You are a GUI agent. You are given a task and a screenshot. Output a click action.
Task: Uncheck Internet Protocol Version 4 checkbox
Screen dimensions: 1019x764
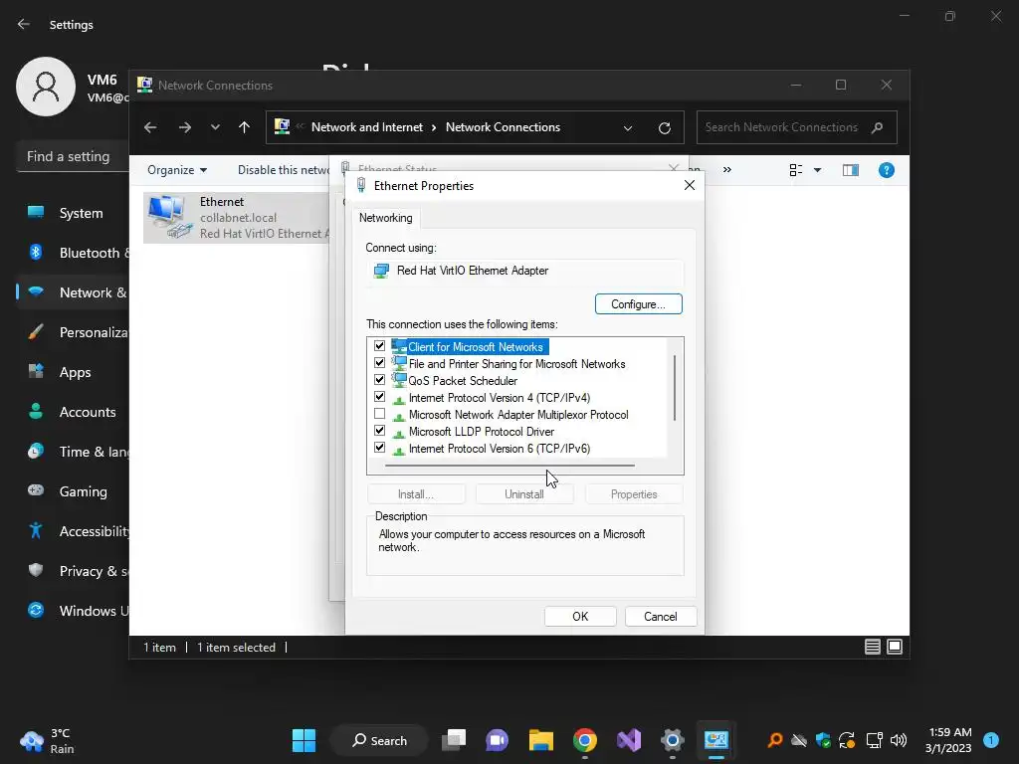(379, 397)
